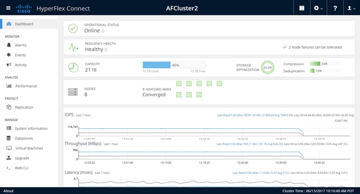The height and width of the screenshot is (194, 360).
Task: Click the Activity megaphone icon
Action: click(x=9, y=65)
